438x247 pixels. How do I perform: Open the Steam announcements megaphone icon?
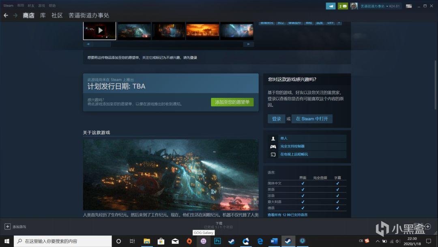(x=331, y=6)
